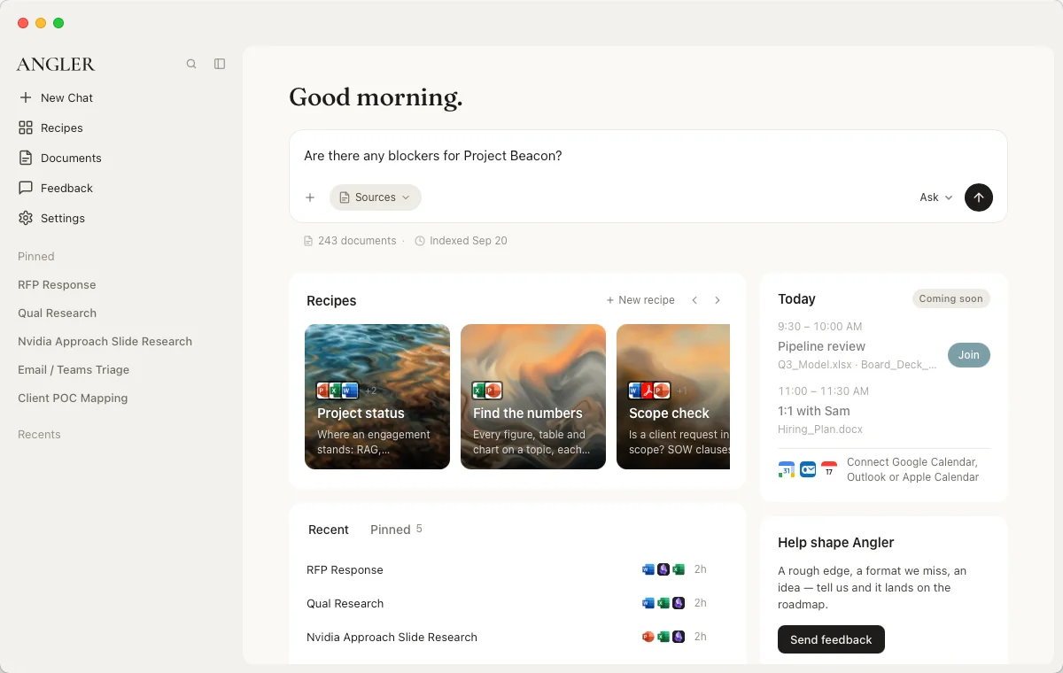Viewport: 1063px width, 673px height.
Task: Open Recipes from the sidebar
Action: coord(50,128)
